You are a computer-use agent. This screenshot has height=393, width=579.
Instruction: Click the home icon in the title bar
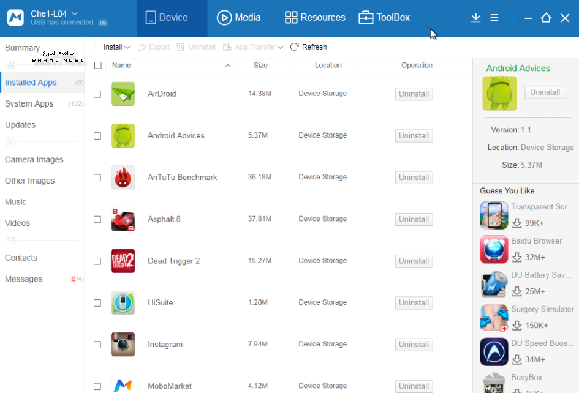click(x=546, y=18)
